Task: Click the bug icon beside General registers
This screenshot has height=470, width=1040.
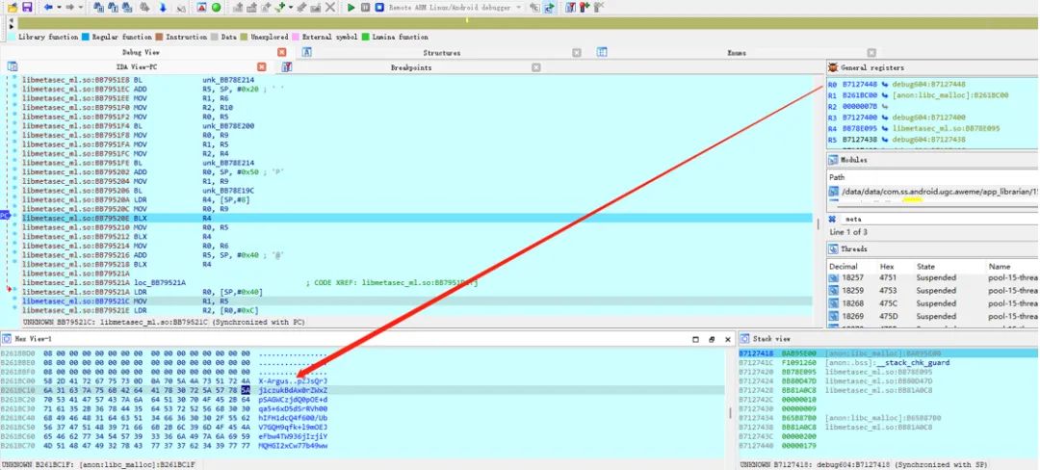Action: pos(833,67)
